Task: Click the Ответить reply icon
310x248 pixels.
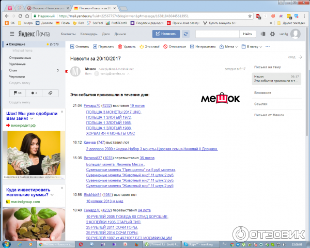Action: [72, 47]
